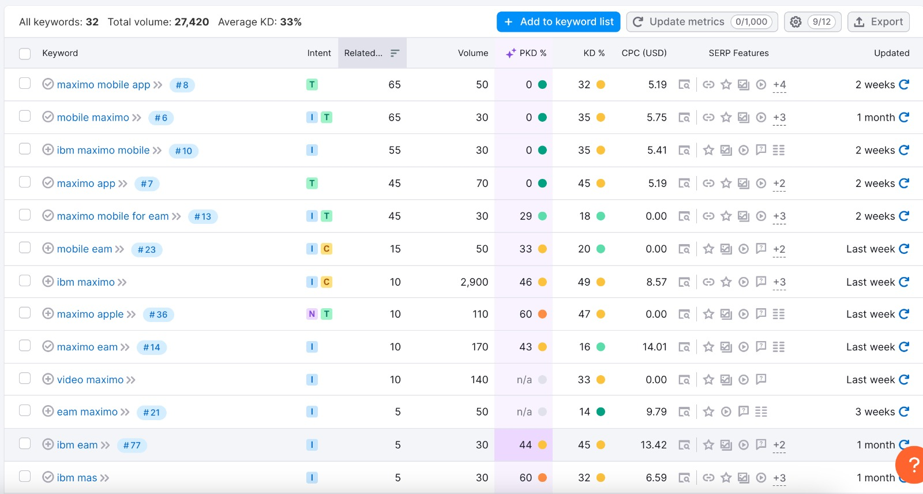Open the eam maximo keyword link
923x494 pixels.
pyautogui.click(x=87, y=412)
